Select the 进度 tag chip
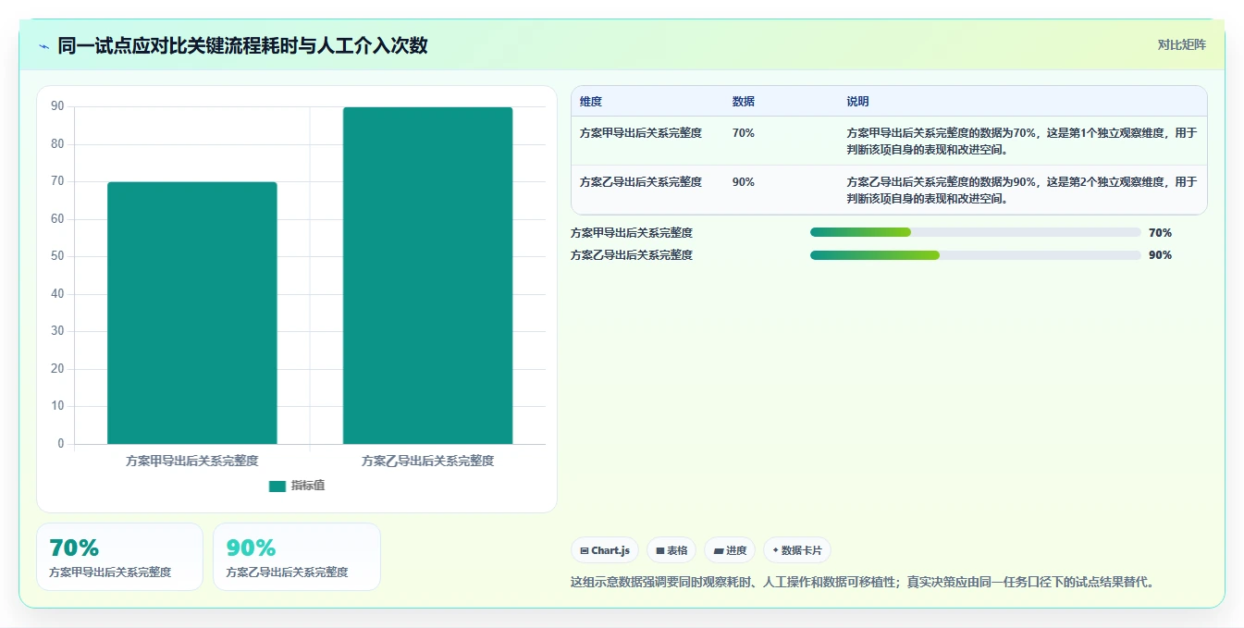 [730, 550]
